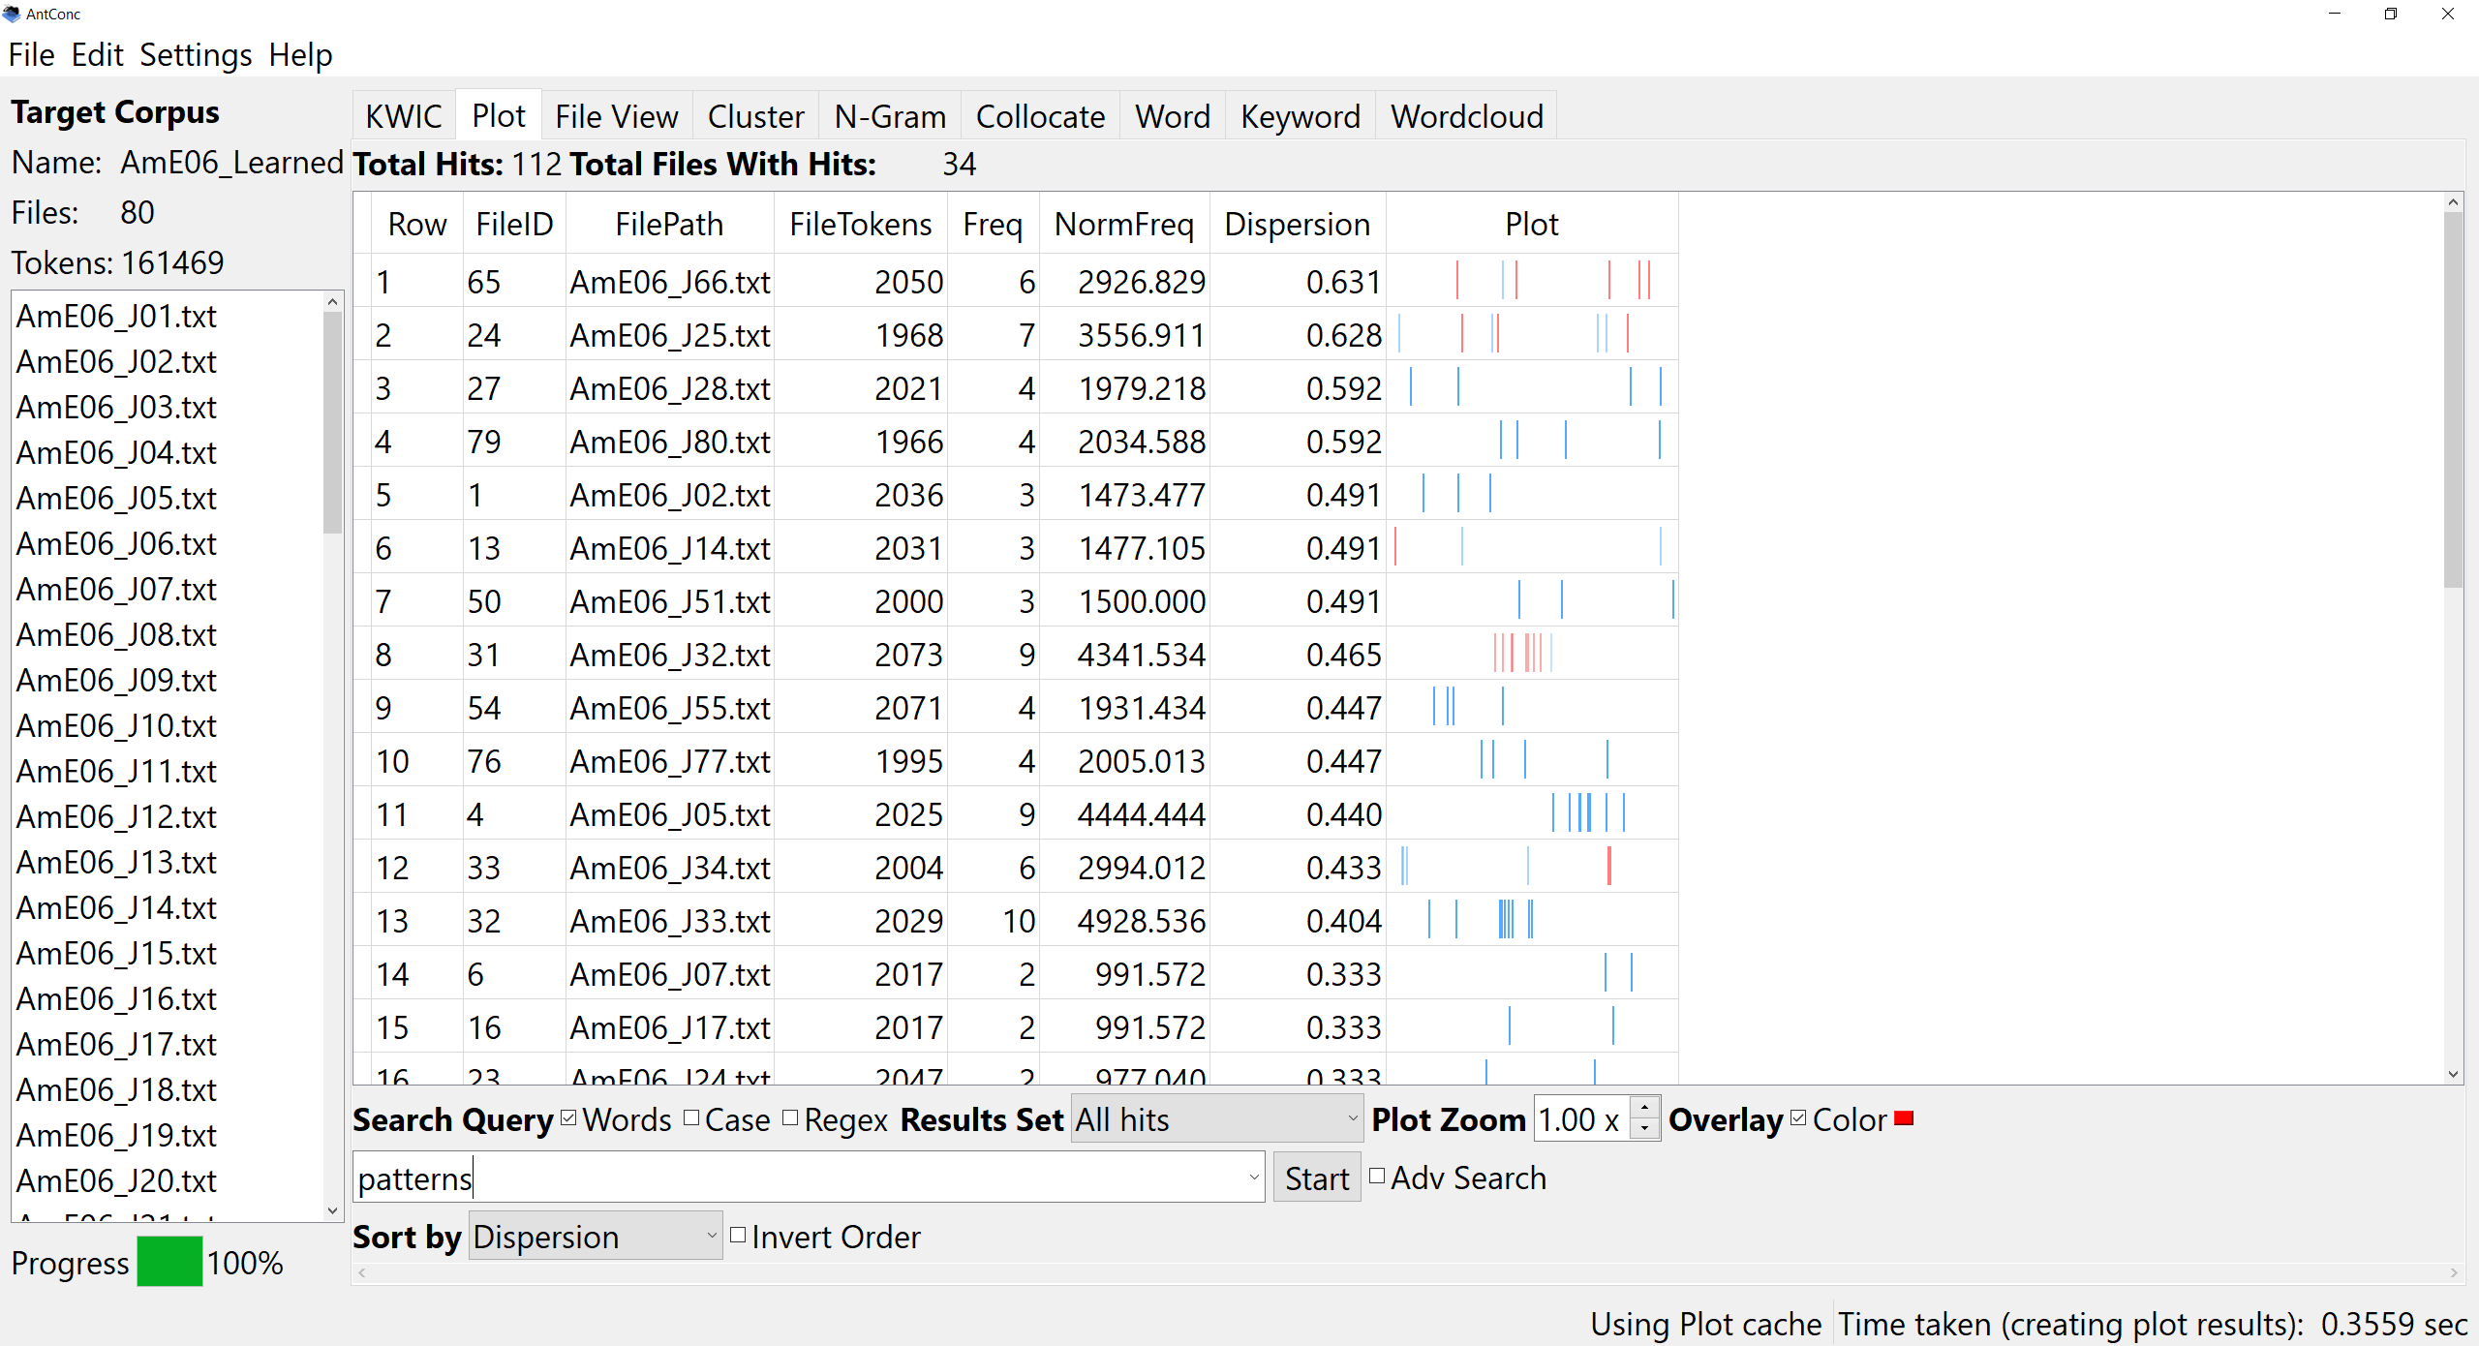Enable the Regex checkbox
The height and width of the screenshot is (1346, 2479).
click(790, 1118)
